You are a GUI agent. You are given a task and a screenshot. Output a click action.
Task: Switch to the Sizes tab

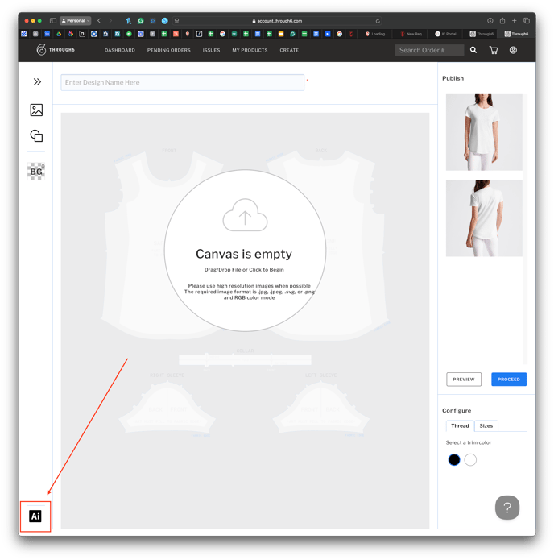point(486,425)
